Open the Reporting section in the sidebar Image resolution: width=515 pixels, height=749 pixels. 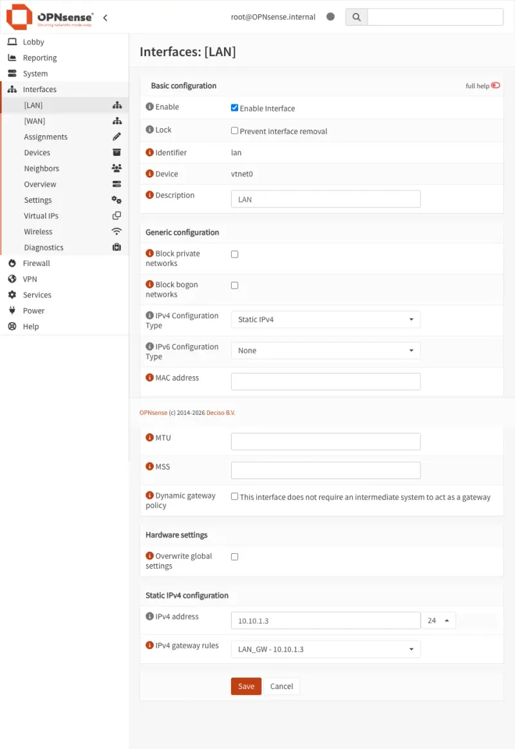coord(39,57)
